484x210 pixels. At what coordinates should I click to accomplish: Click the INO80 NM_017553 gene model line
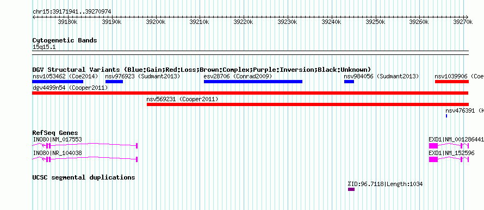coord(85,146)
